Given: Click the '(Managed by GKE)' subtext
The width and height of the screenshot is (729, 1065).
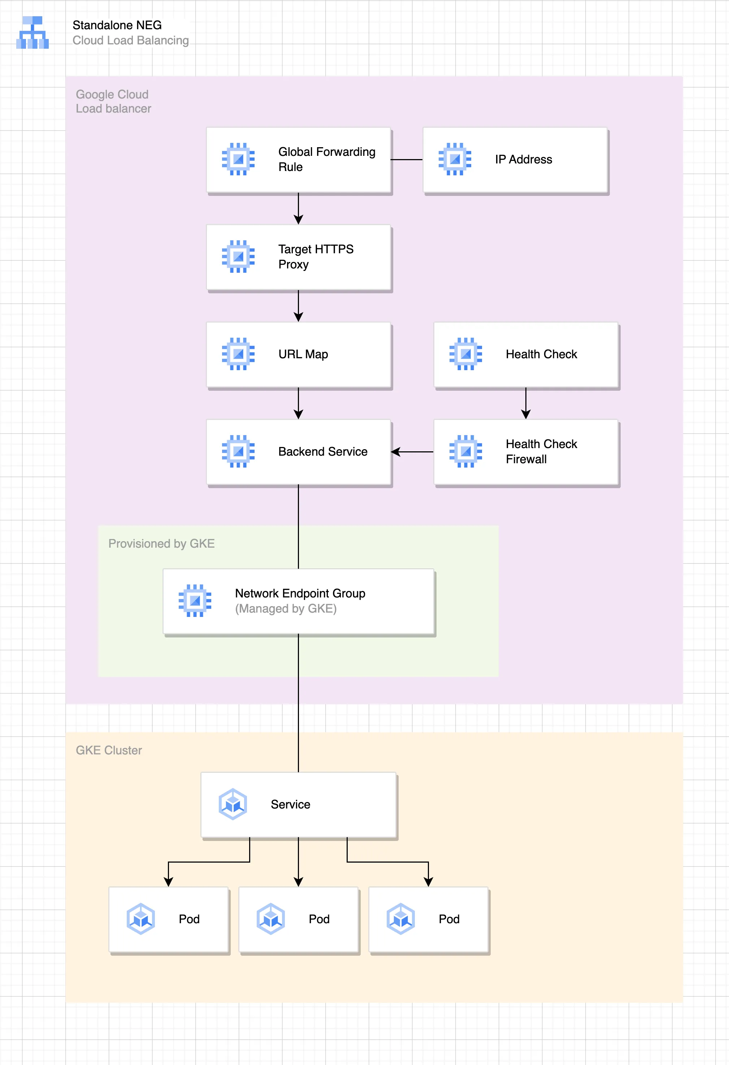Looking at the screenshot, I should 286,609.
